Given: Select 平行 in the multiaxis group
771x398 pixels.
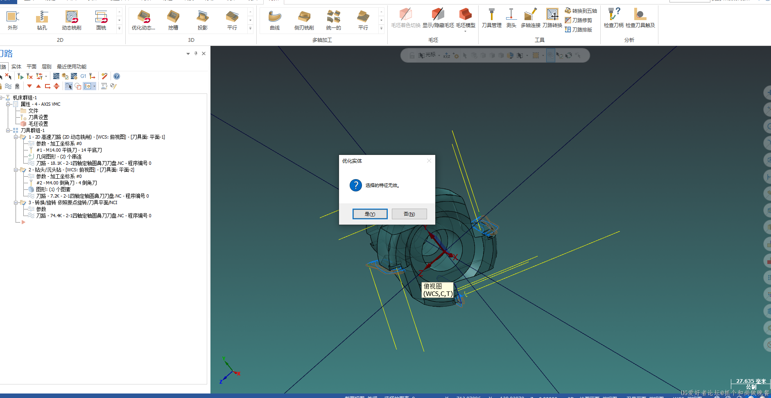Looking at the screenshot, I should coord(363,20).
